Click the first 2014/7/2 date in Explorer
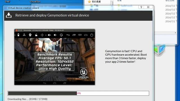 click(x=170, y=6)
